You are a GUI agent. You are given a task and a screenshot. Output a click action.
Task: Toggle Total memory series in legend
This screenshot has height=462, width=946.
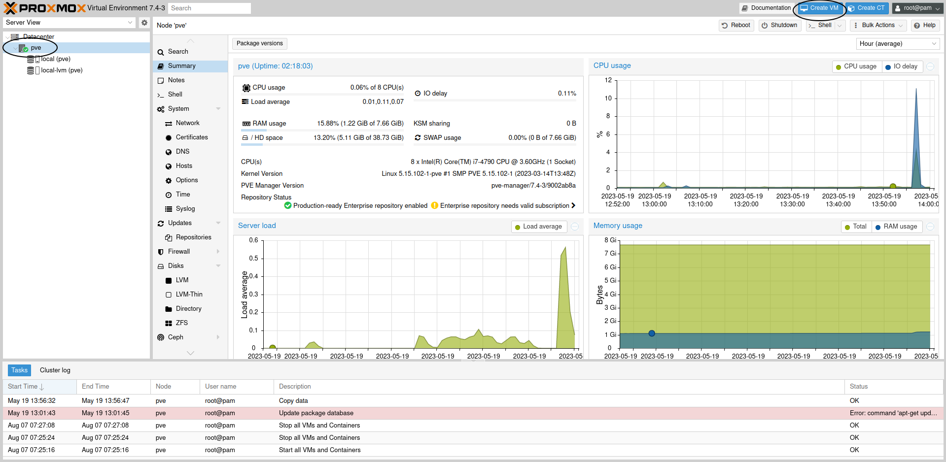tap(856, 227)
